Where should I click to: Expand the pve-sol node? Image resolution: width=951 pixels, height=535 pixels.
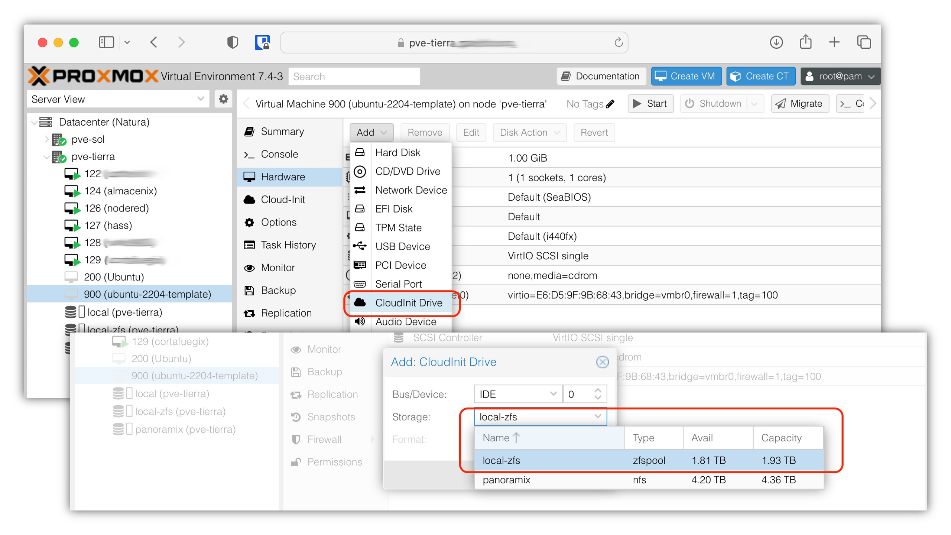point(47,139)
